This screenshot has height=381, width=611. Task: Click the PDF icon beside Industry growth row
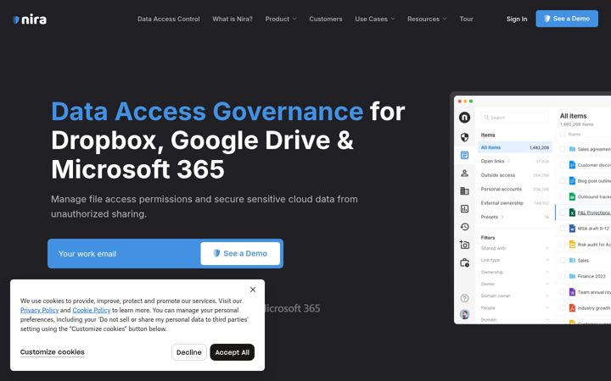pyautogui.click(x=573, y=308)
